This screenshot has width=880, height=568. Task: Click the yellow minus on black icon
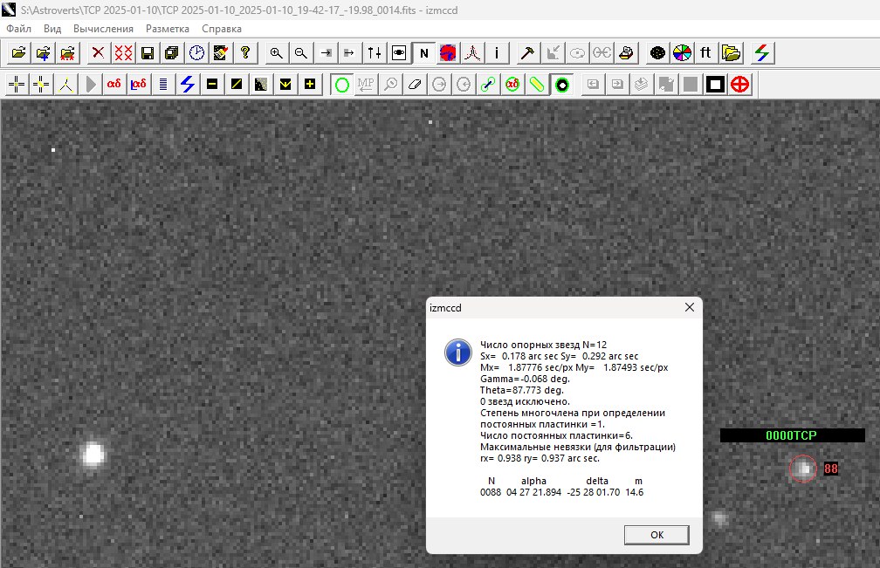tap(212, 85)
